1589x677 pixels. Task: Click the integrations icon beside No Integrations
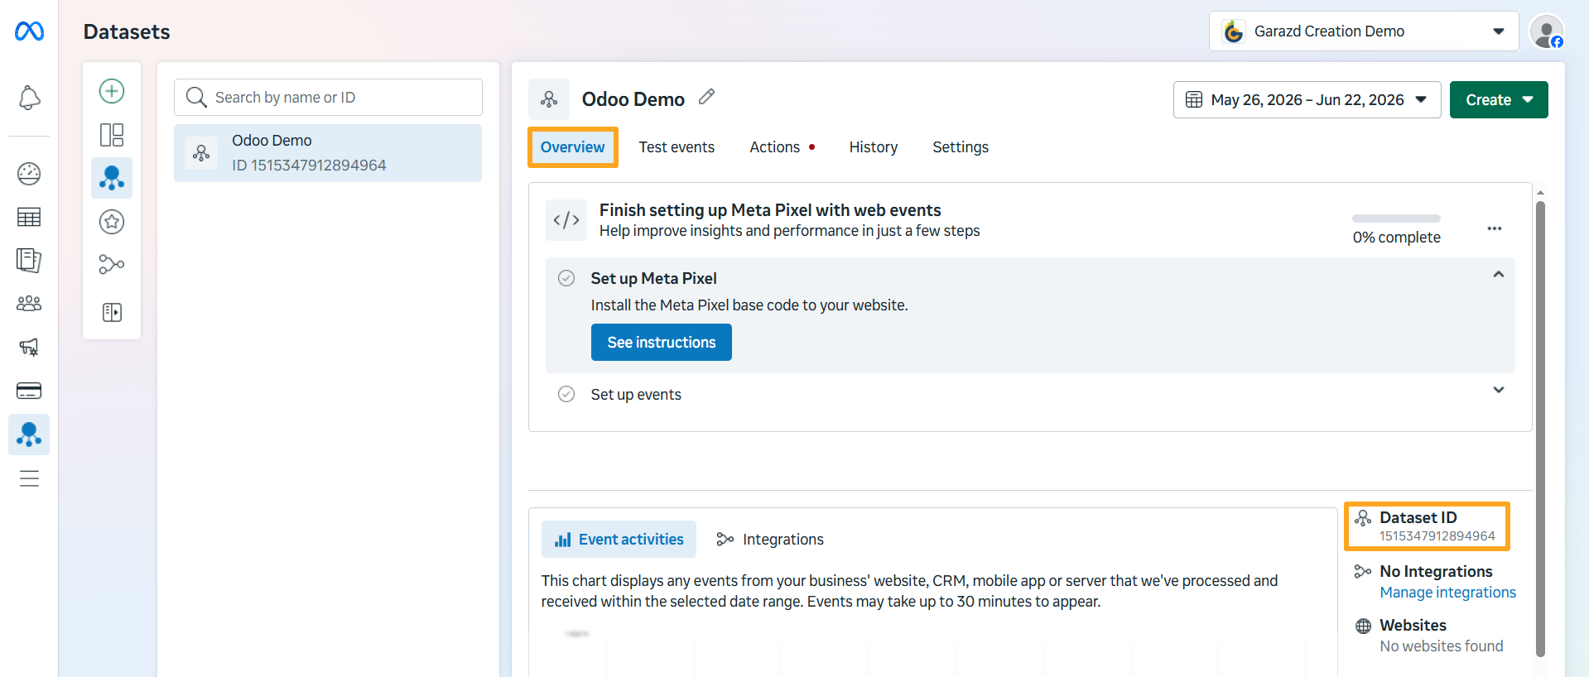pos(1363,572)
